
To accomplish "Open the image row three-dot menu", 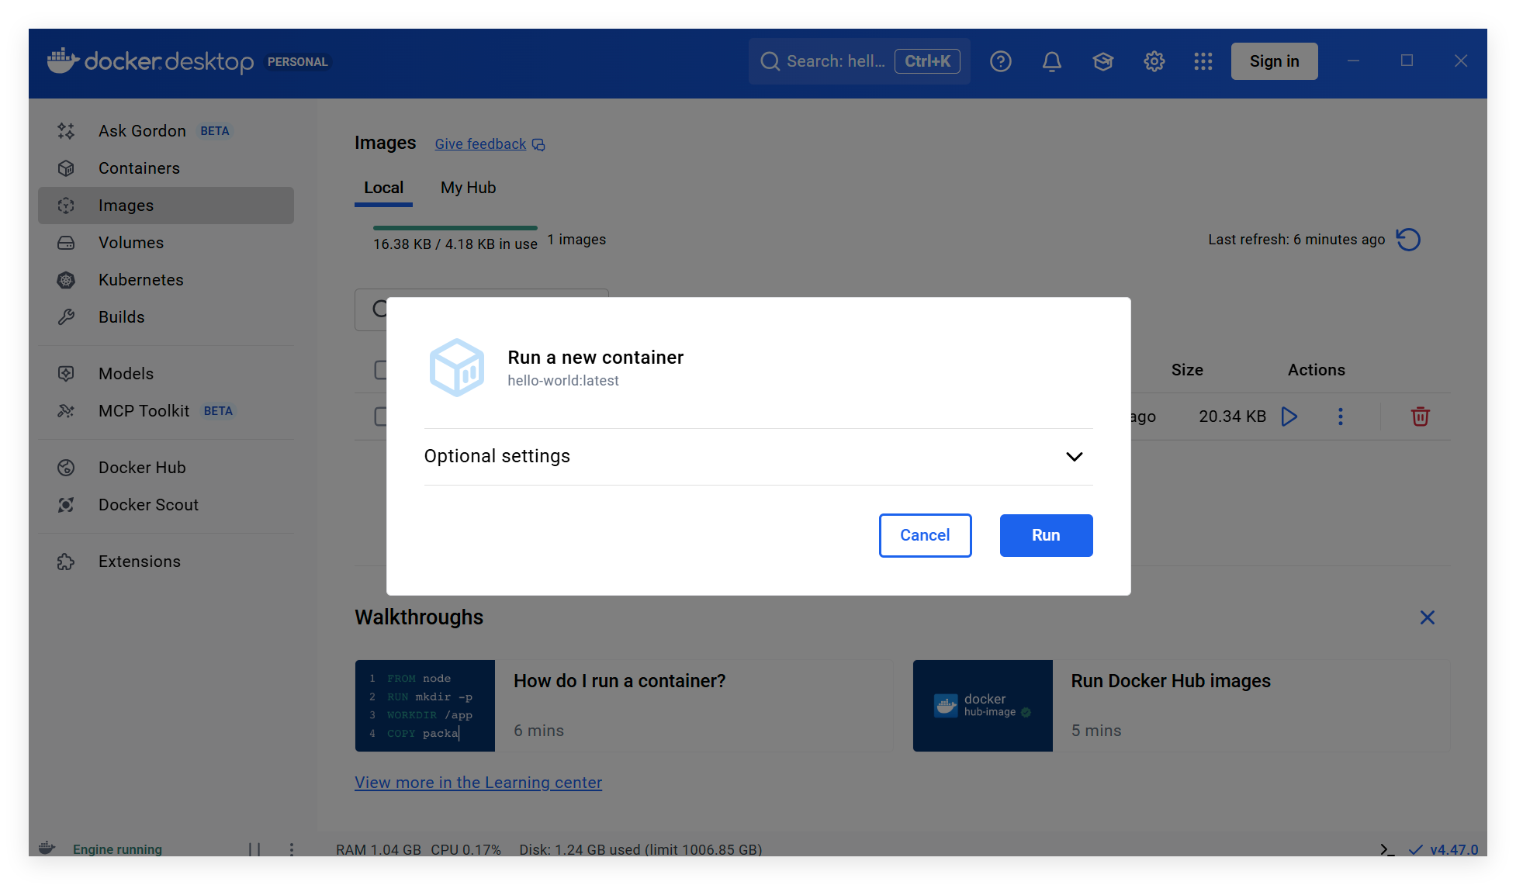I will [1340, 417].
